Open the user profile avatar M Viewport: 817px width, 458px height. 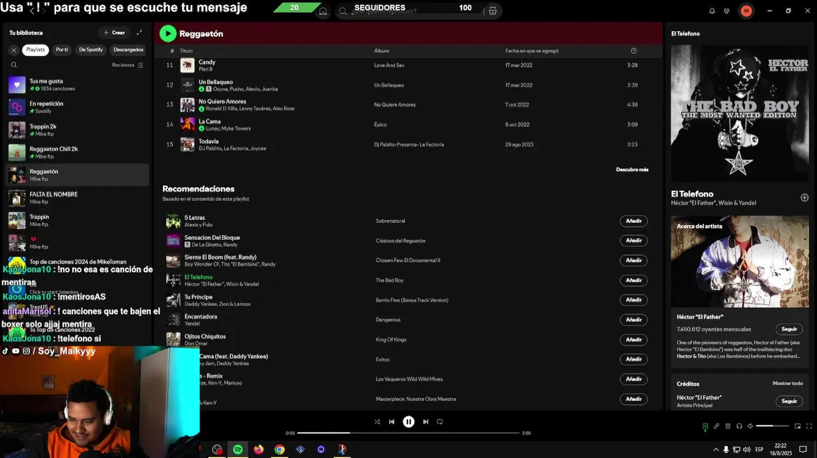click(746, 11)
